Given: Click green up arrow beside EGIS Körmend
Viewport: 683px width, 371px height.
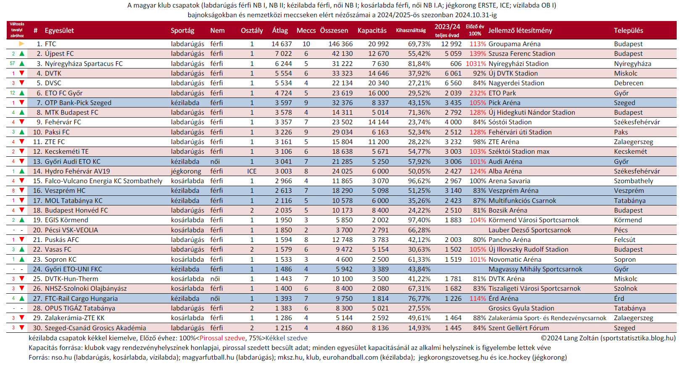Looking at the screenshot, I should click(22, 220).
